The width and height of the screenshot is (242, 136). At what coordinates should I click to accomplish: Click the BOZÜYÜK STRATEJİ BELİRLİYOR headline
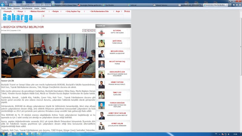(24, 27)
